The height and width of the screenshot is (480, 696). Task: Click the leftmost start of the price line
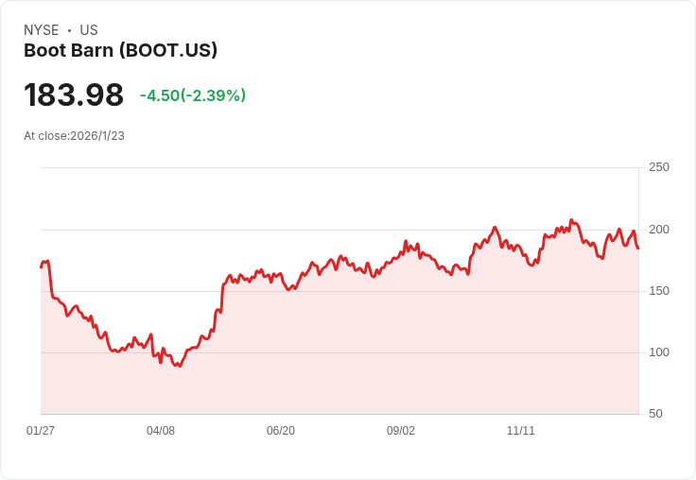[x=41, y=267]
